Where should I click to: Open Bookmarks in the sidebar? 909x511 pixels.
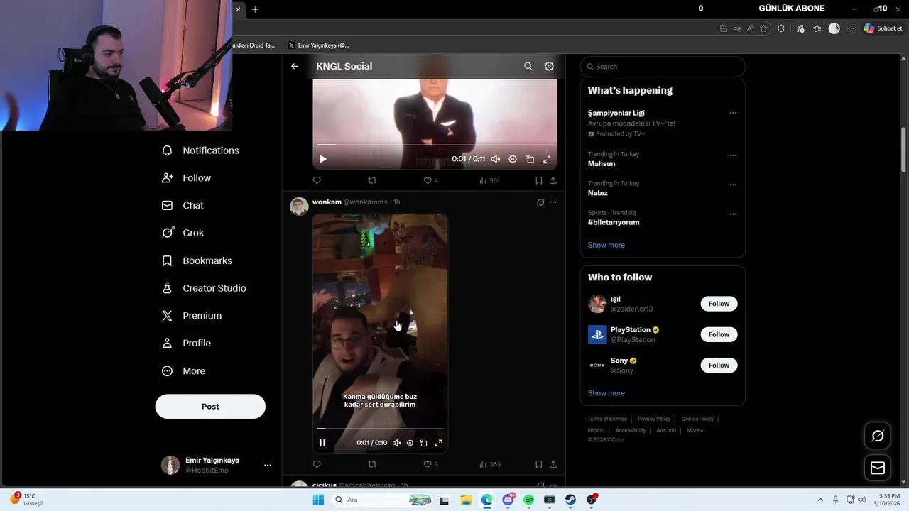click(197, 260)
